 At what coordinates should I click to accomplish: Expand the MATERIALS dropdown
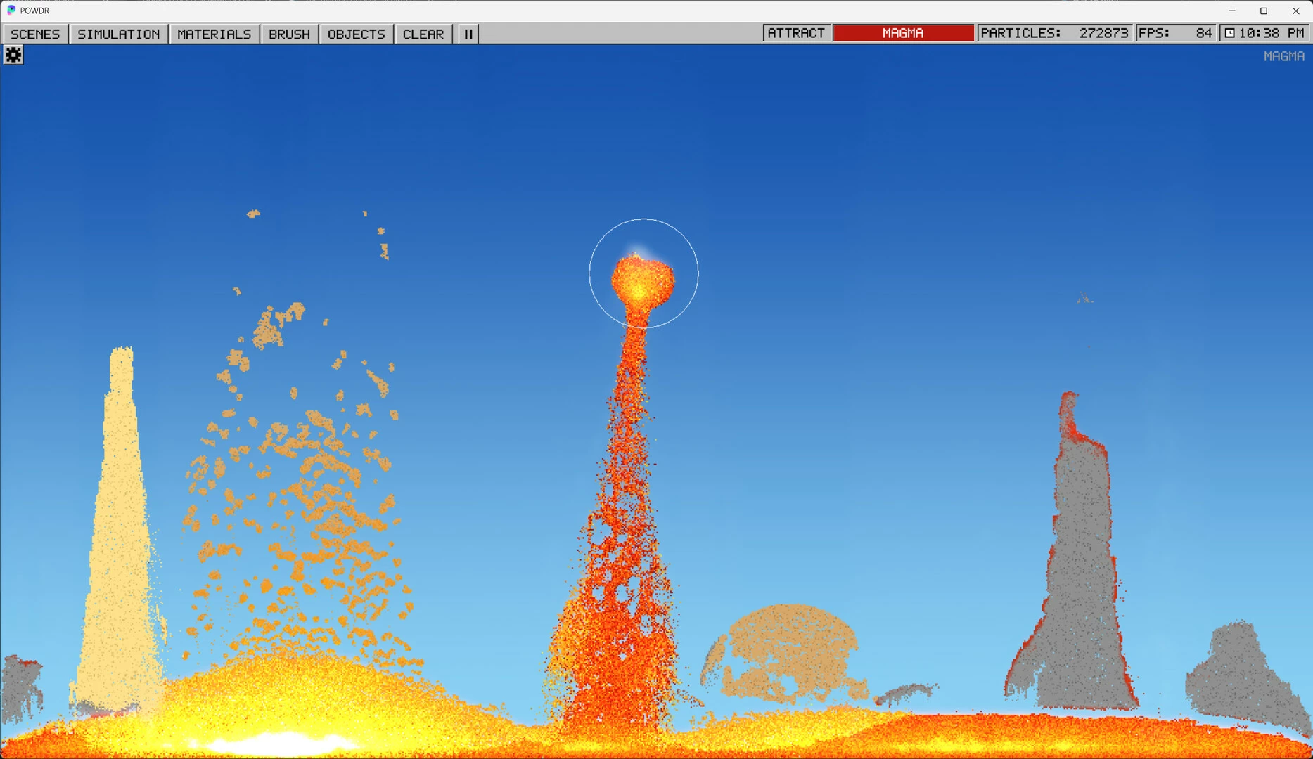click(x=214, y=34)
